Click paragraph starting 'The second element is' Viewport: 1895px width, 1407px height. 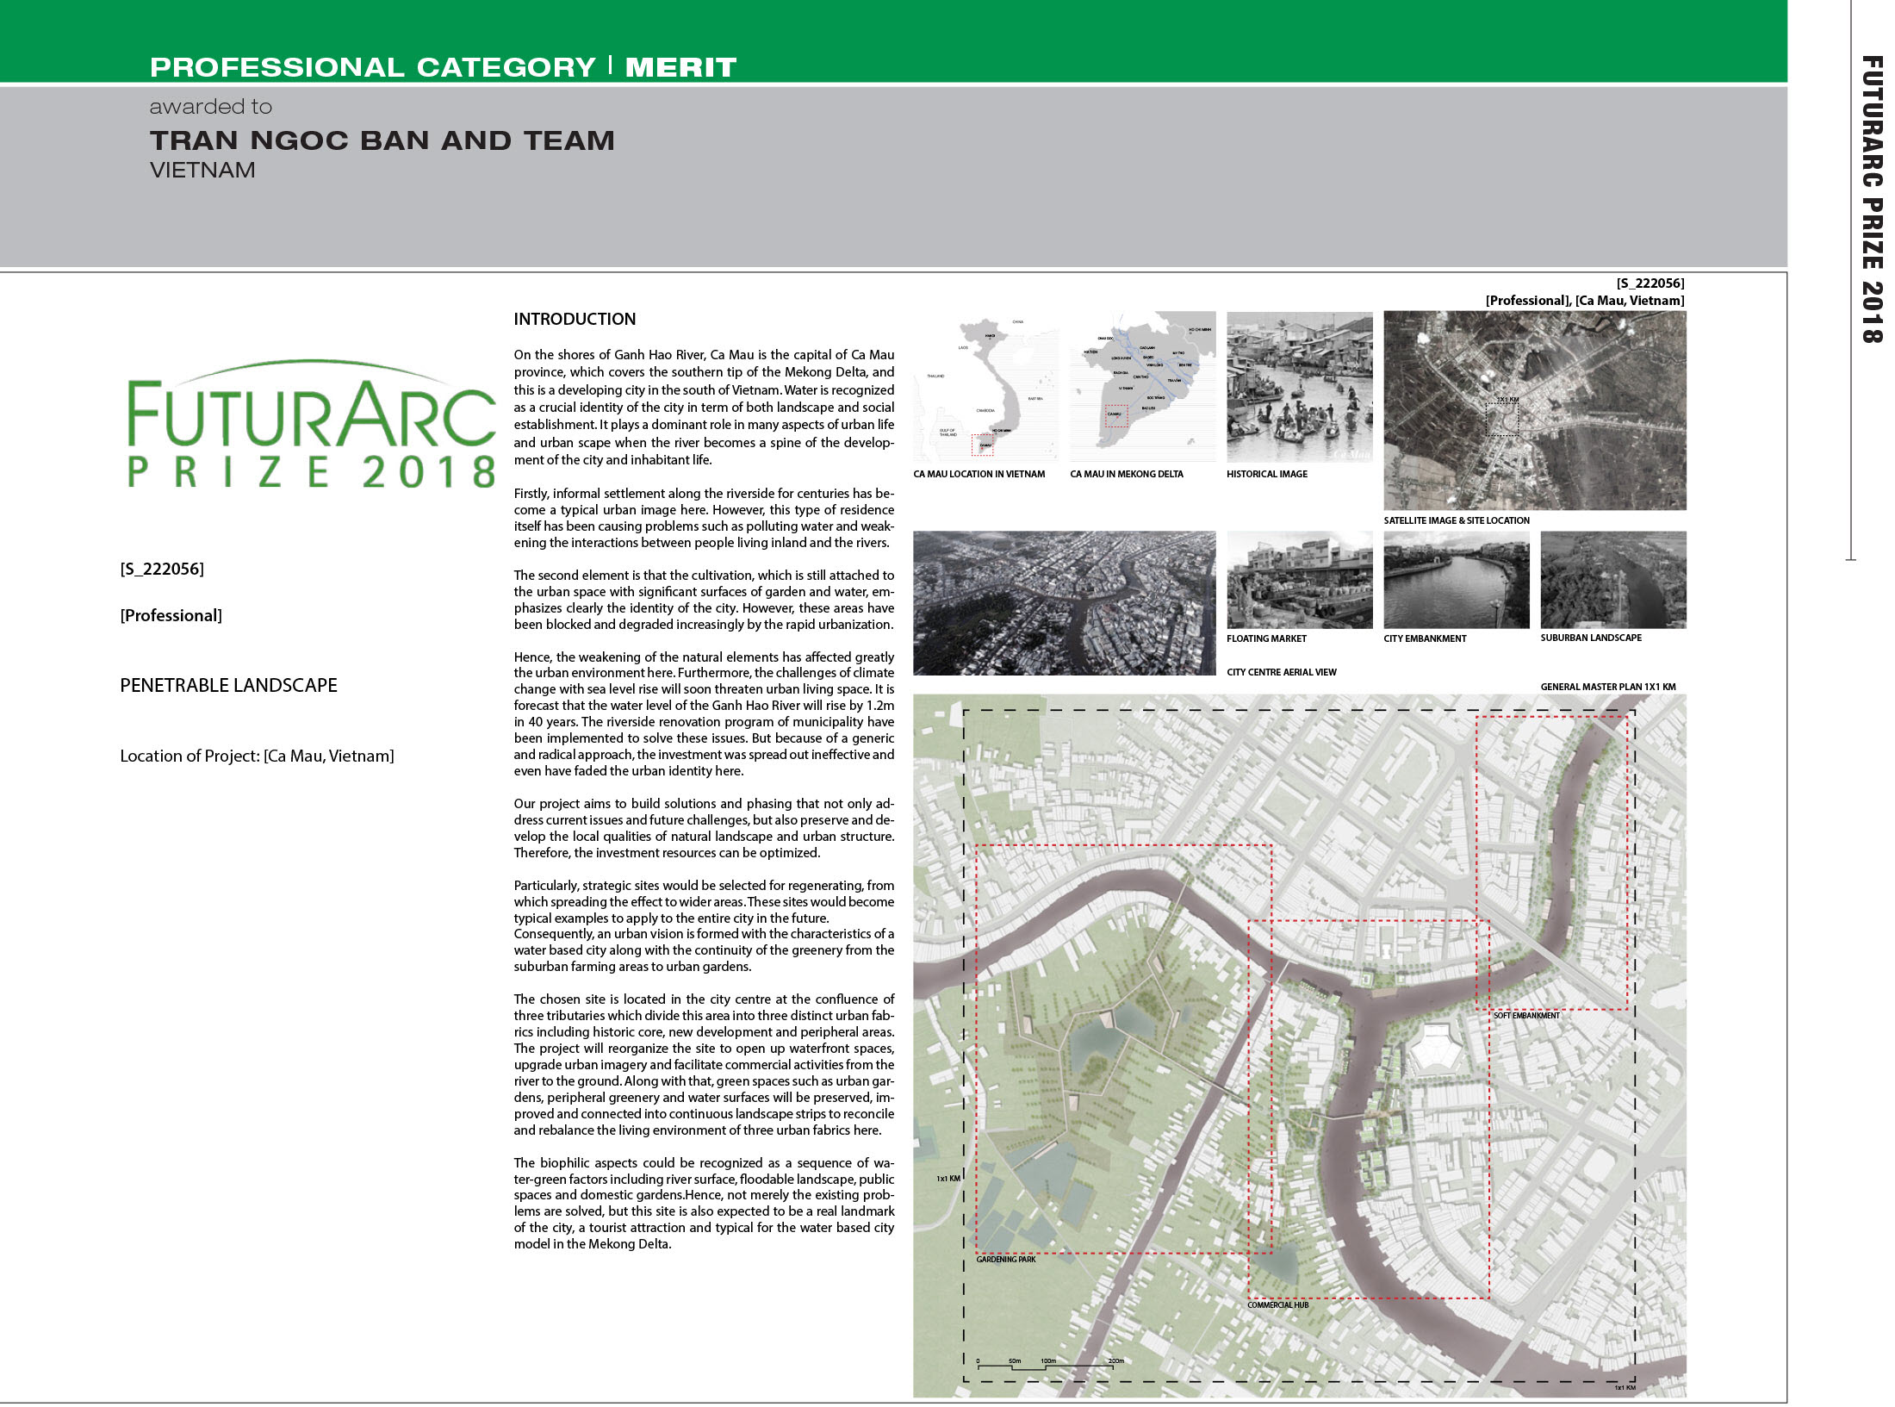[x=704, y=600]
